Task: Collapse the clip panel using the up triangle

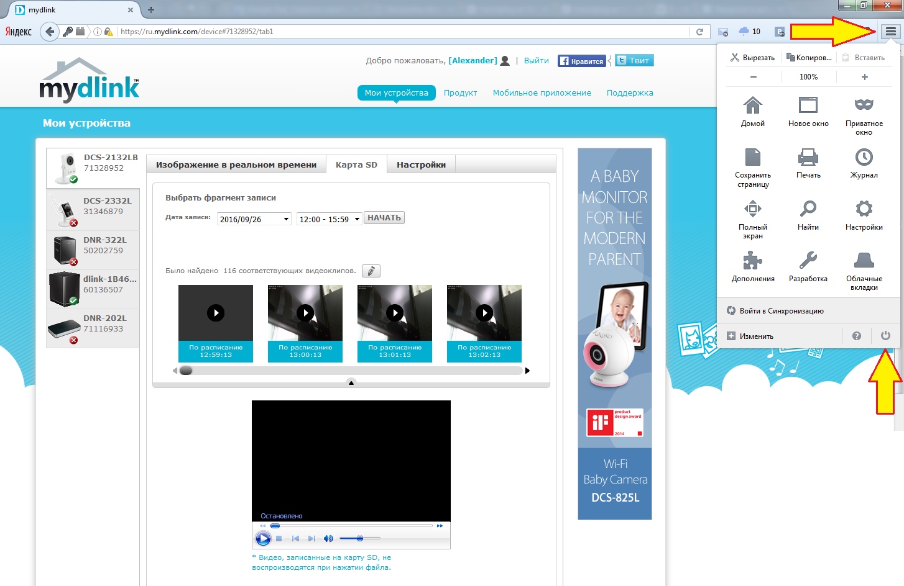Action: pyautogui.click(x=351, y=383)
